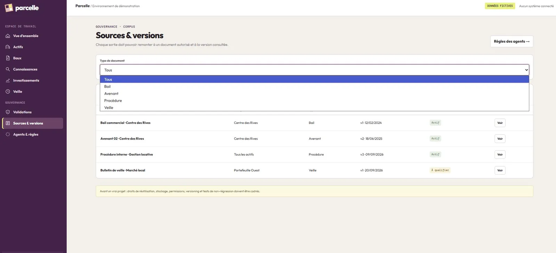Choose 'Procédure' in the document type list
This screenshot has width=556, height=253.
pos(314,101)
